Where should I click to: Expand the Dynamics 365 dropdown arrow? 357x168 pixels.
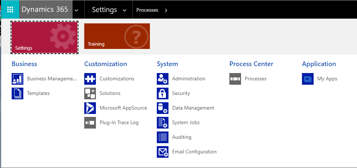pos(76,10)
